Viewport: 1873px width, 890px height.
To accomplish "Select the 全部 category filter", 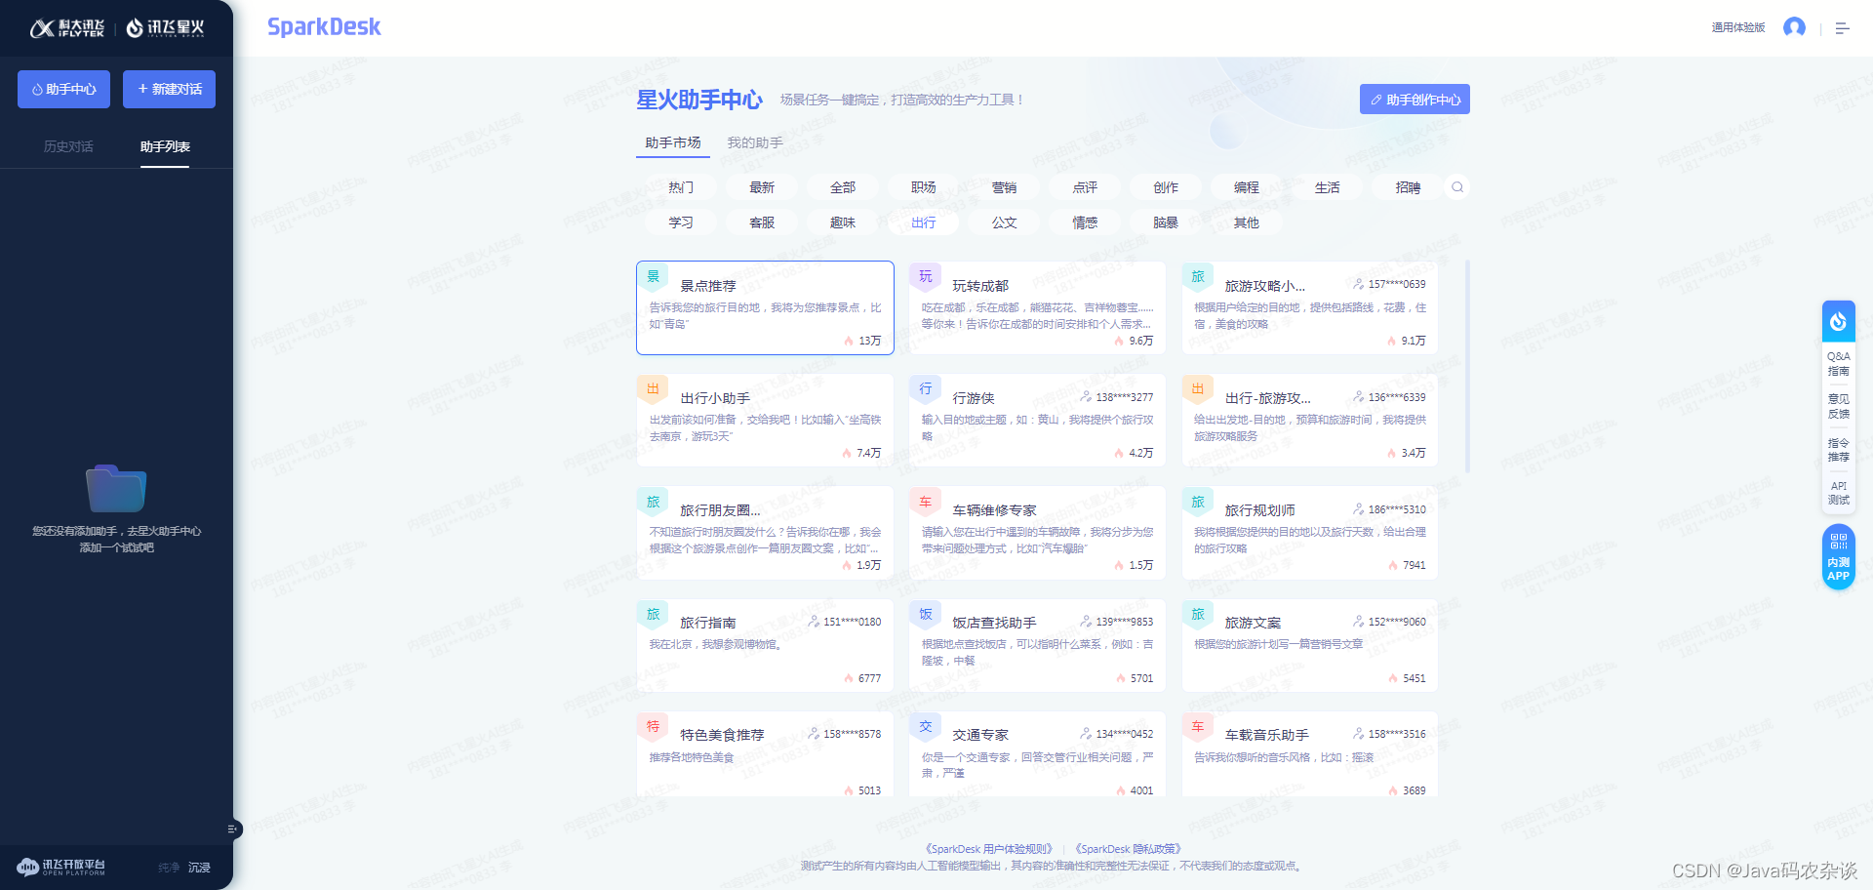I will coord(843,187).
